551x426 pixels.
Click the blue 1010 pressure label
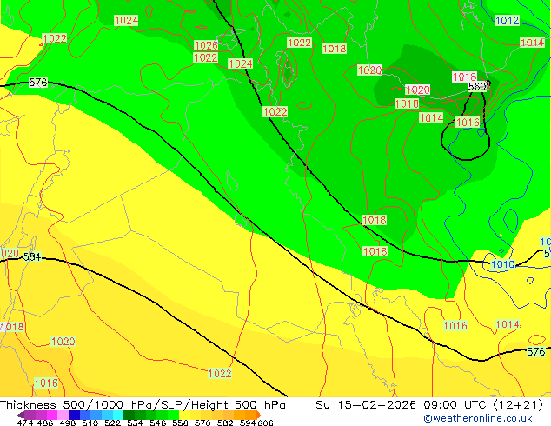tap(502, 264)
